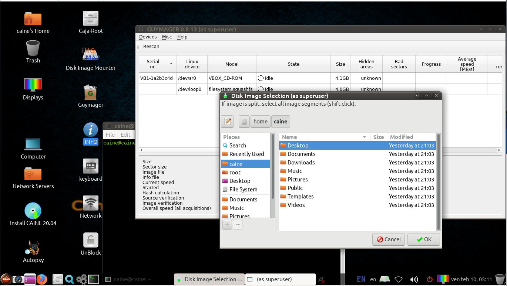Viewport: 507px width, 286px height.
Task: Open the Misc menu
Action: pyautogui.click(x=167, y=37)
